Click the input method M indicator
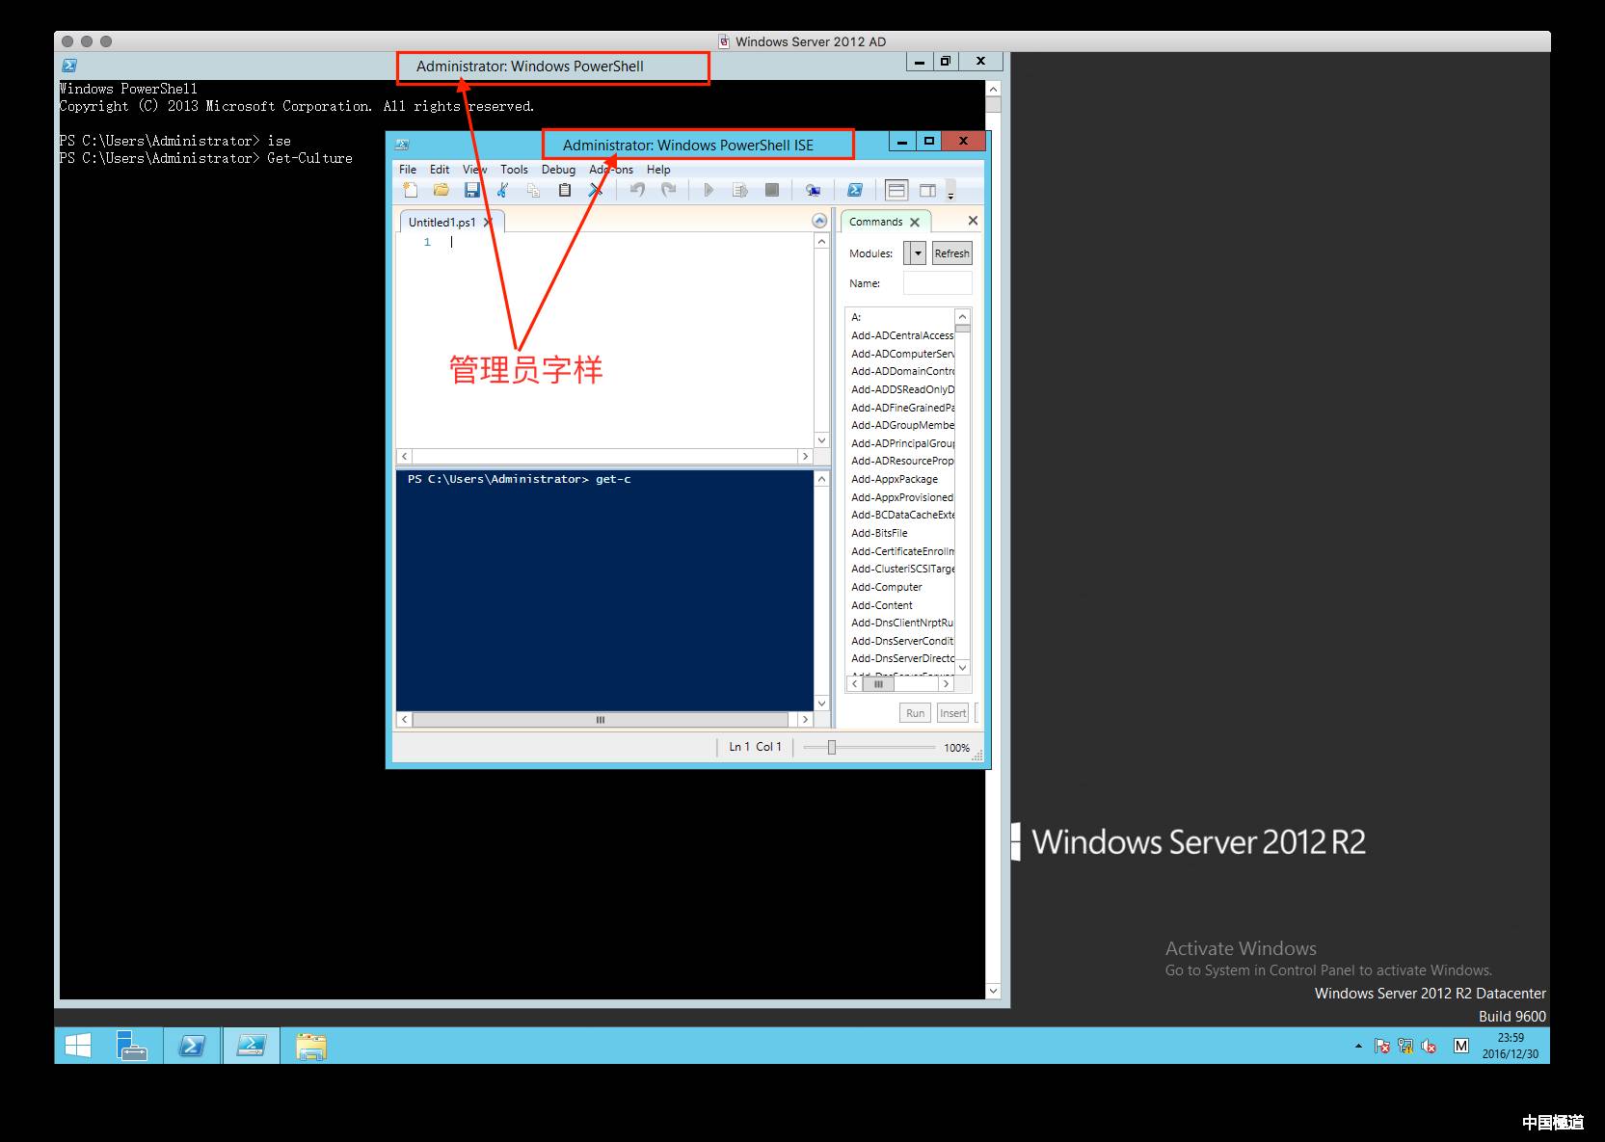 (x=1461, y=1046)
